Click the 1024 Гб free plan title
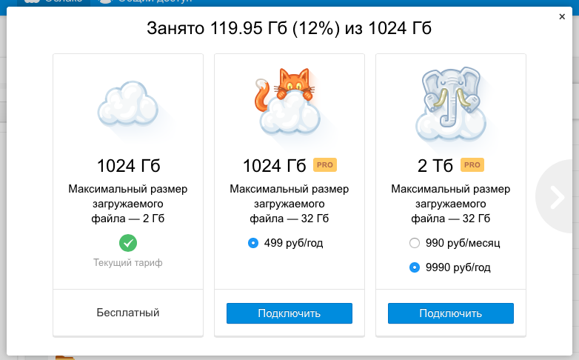Image resolution: width=579 pixels, height=360 pixels. (128, 166)
